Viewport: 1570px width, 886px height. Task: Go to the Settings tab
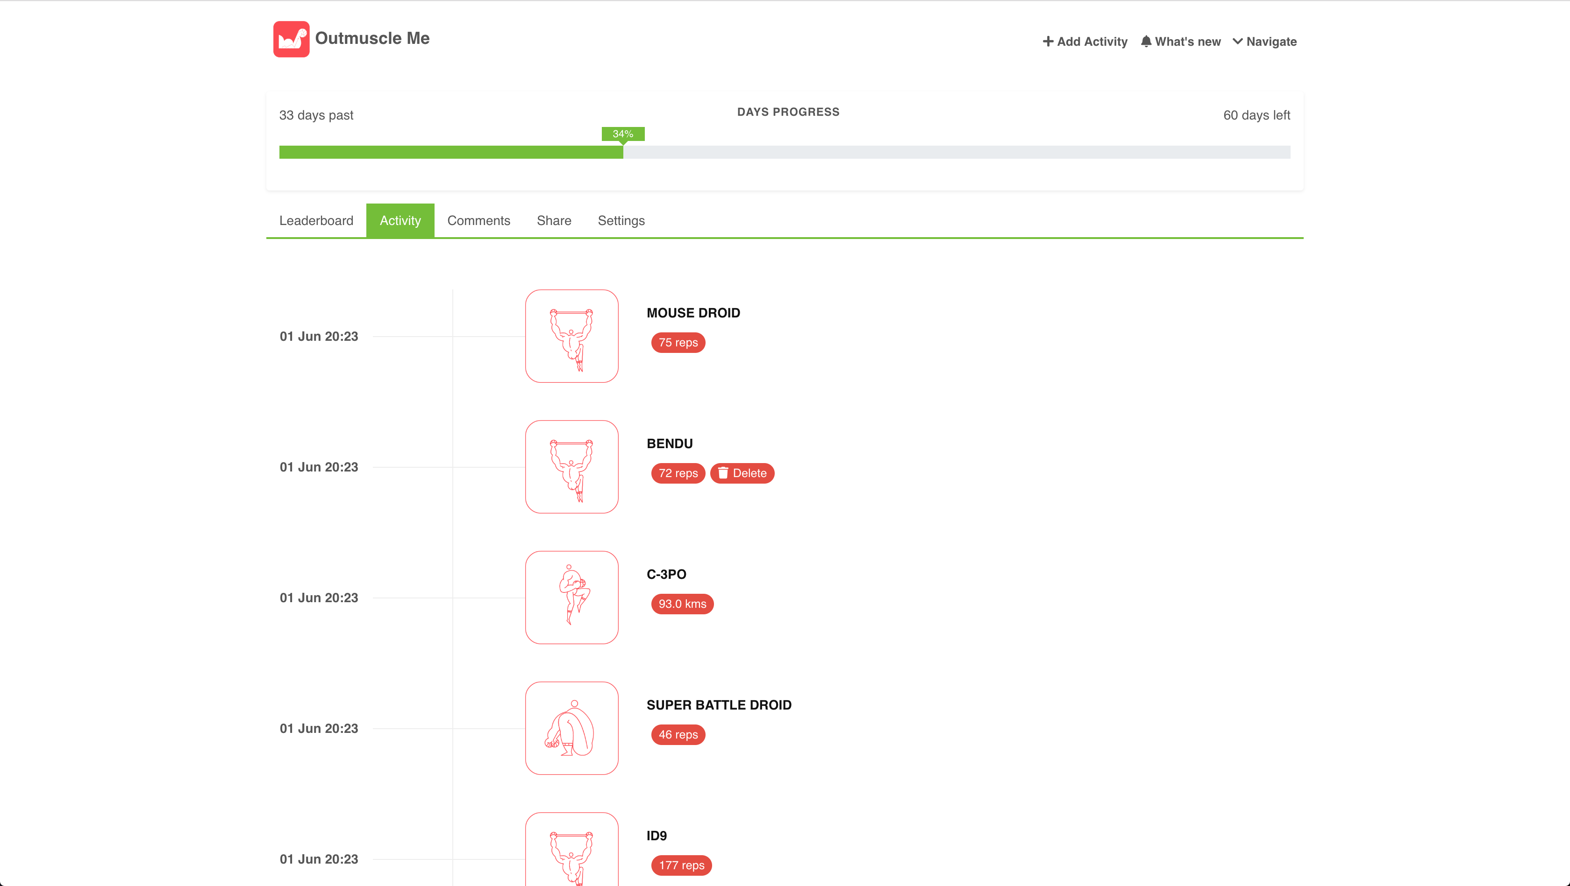pyautogui.click(x=621, y=220)
